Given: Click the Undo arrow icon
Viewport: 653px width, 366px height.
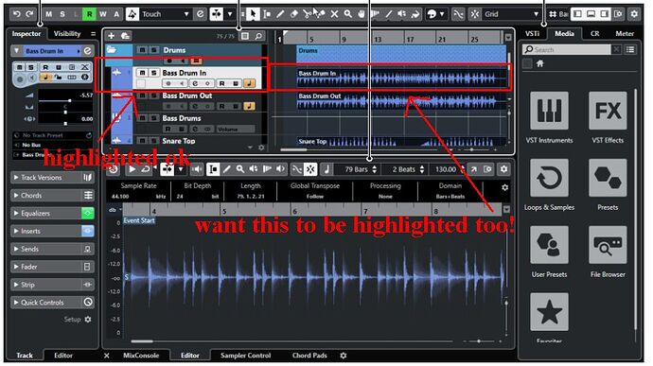Looking at the screenshot, I should click(16, 14).
